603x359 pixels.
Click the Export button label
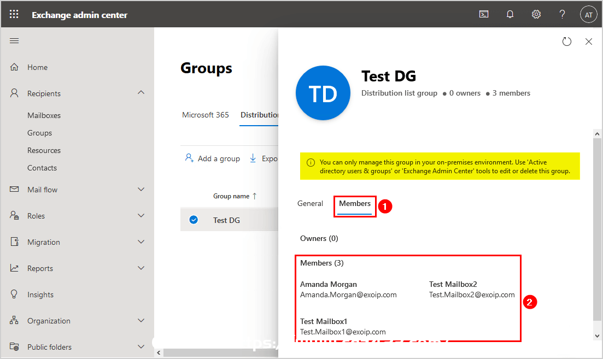[x=270, y=158]
